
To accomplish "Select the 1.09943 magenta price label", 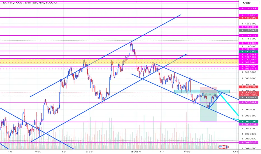I will point(248,62).
